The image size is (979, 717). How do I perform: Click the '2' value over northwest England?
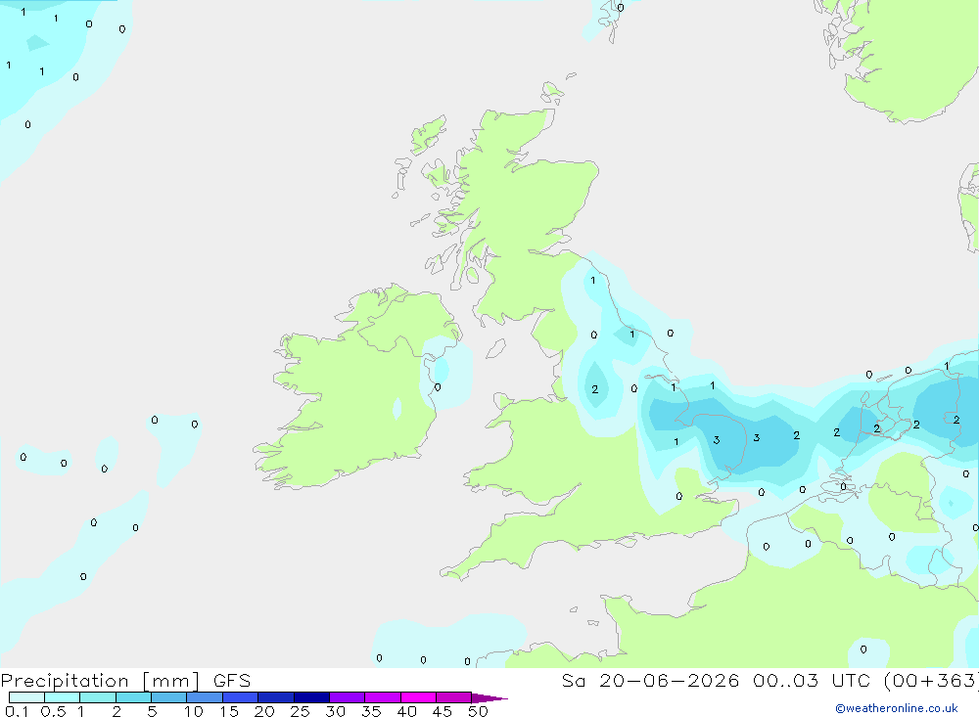click(x=595, y=389)
